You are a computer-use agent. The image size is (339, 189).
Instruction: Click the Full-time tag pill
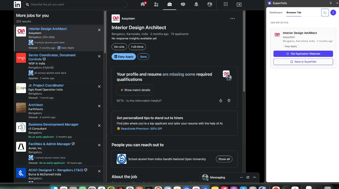137,47
